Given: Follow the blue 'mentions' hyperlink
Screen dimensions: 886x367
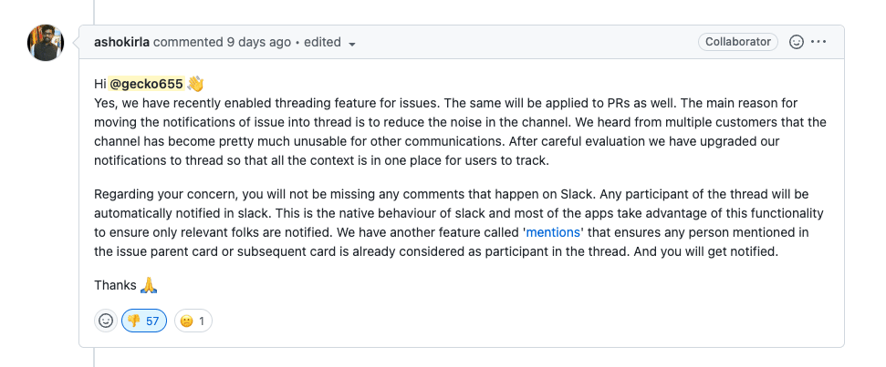Looking at the screenshot, I should click(553, 232).
